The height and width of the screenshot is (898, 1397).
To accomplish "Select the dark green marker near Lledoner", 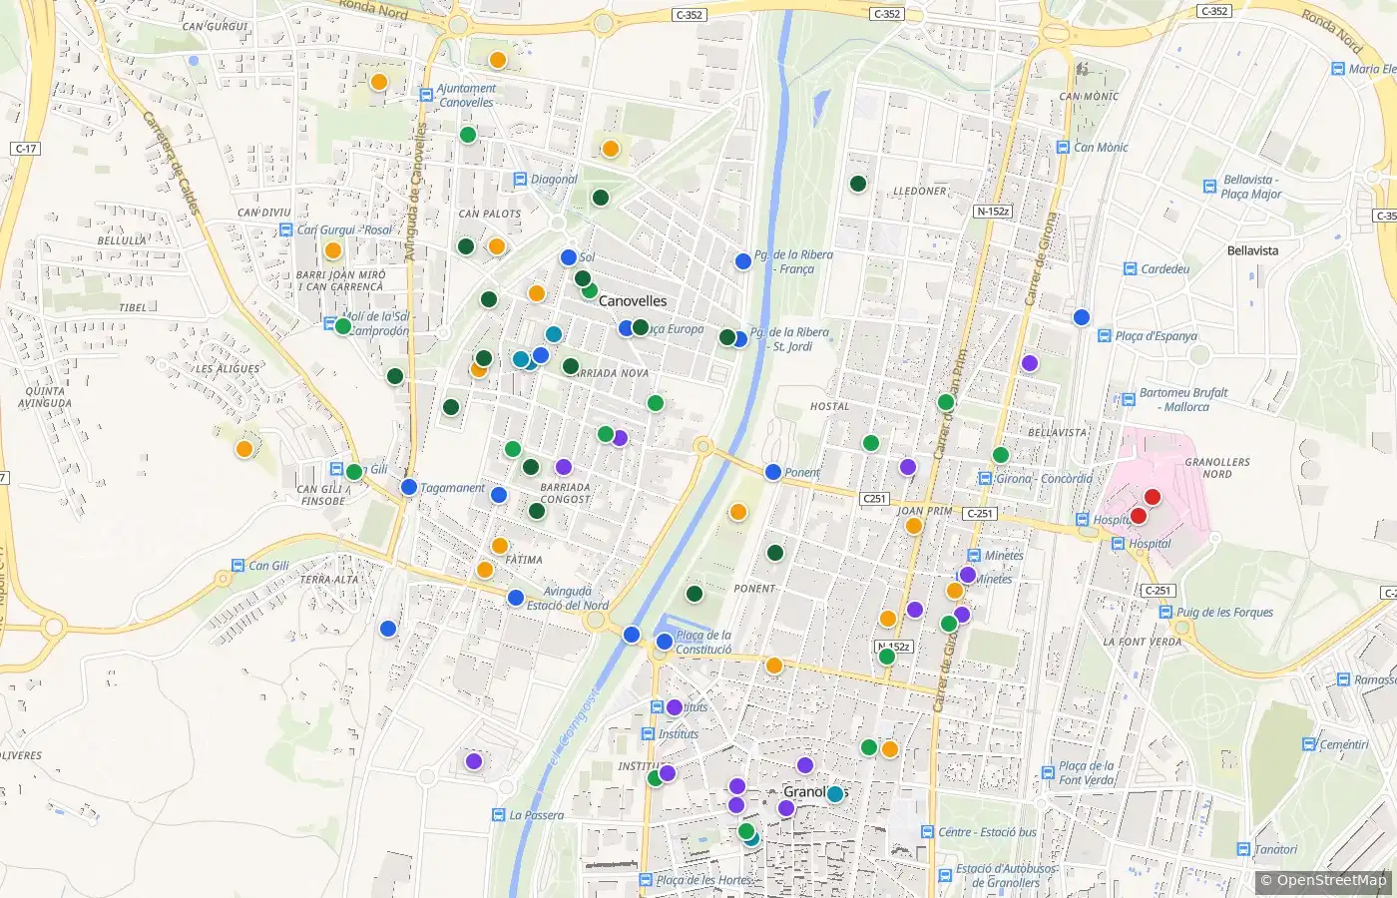I will pyautogui.click(x=858, y=184).
